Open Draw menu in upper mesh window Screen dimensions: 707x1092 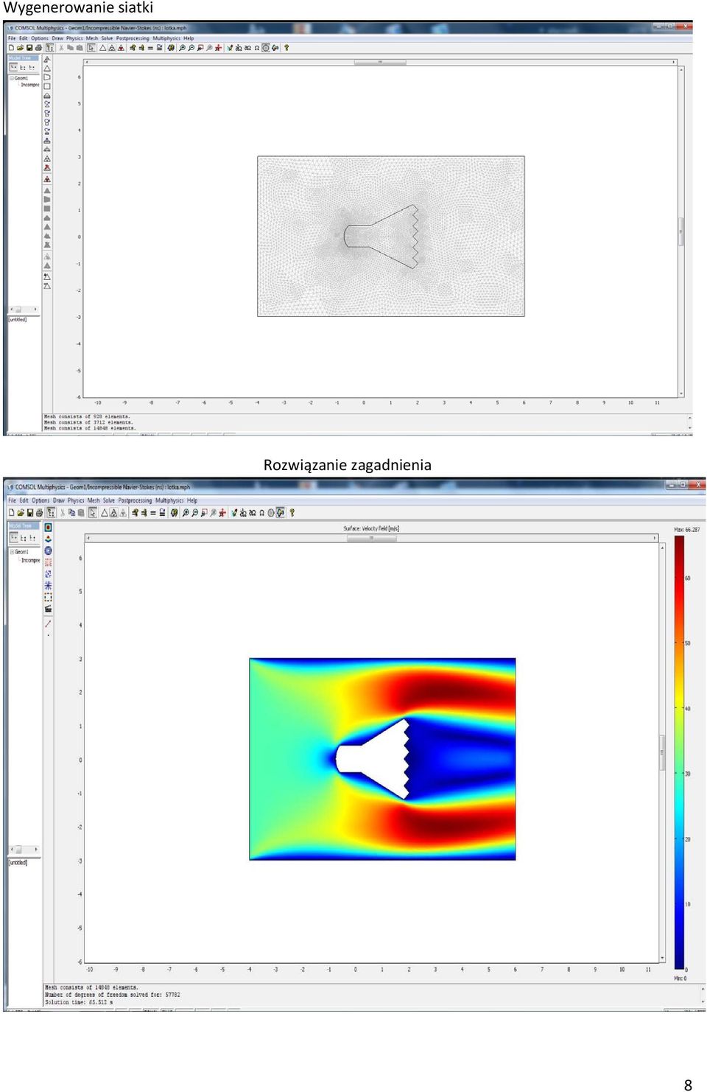pyautogui.click(x=57, y=38)
